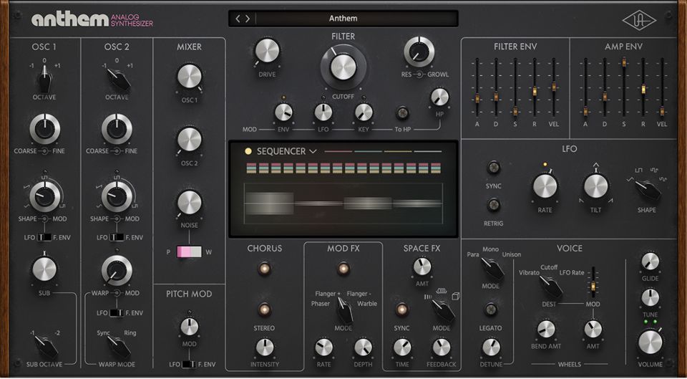This screenshot has height=379, width=687.
Task: Click the filter KEY tracking knob
Action: tap(364, 112)
